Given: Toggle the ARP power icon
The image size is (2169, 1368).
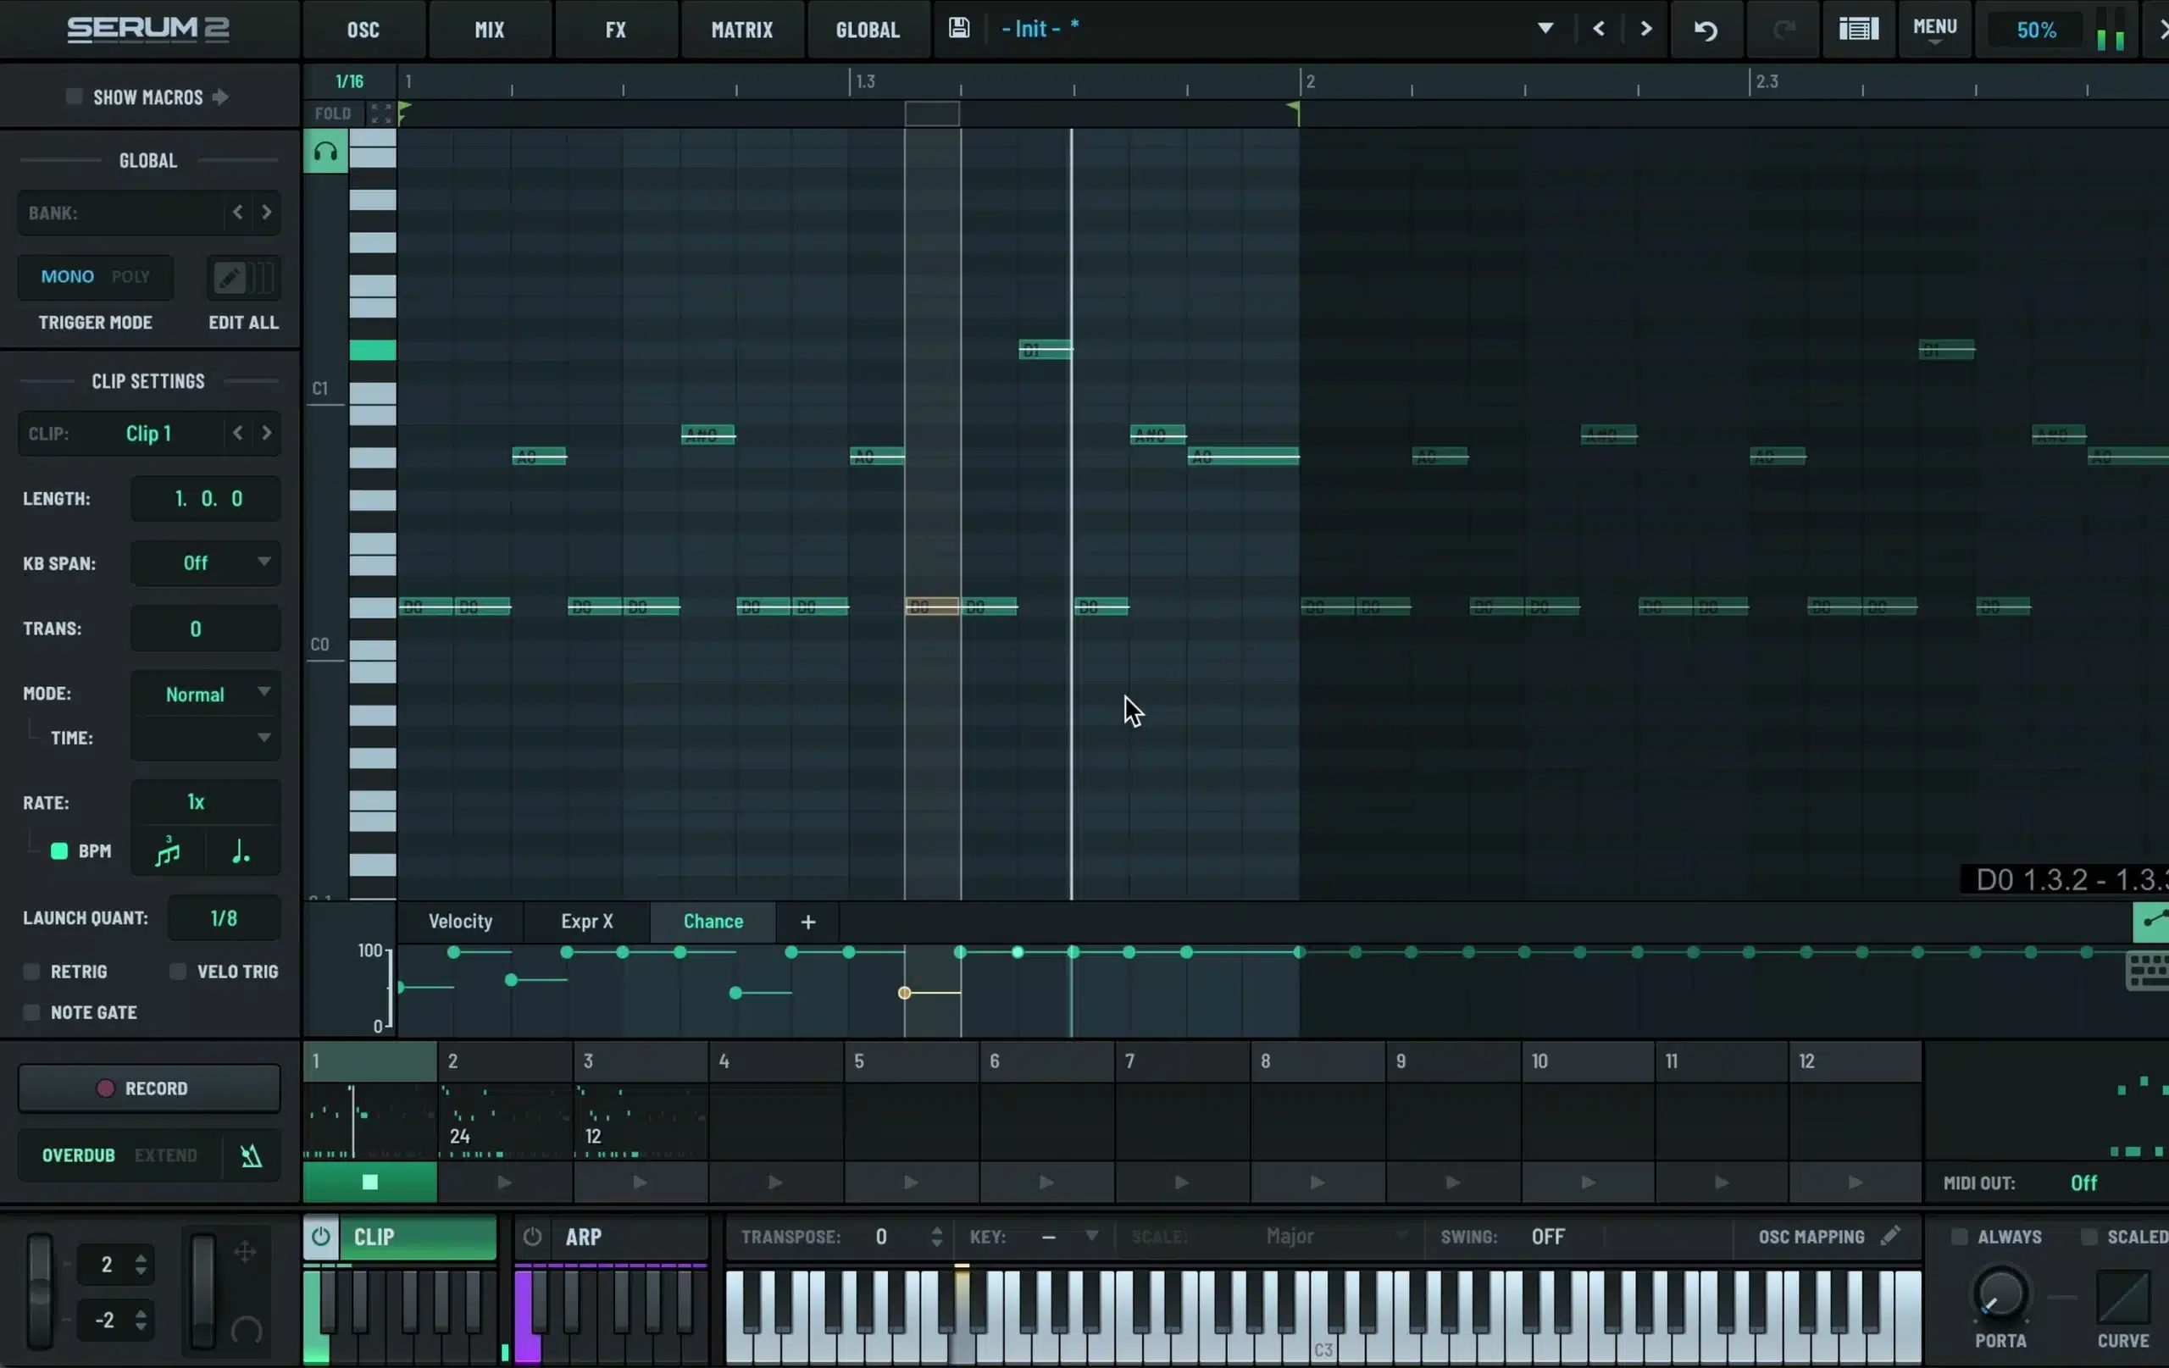Looking at the screenshot, I should (532, 1237).
